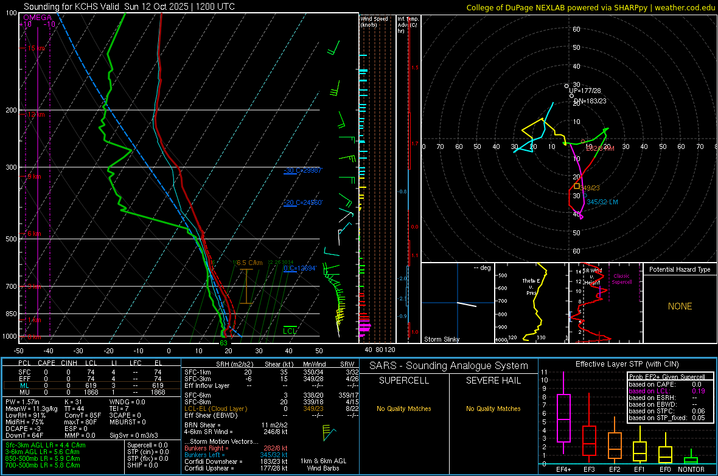Viewport: 718px width, 476px height.
Task: Click the ConvT = 85F value
Action: coord(83,416)
